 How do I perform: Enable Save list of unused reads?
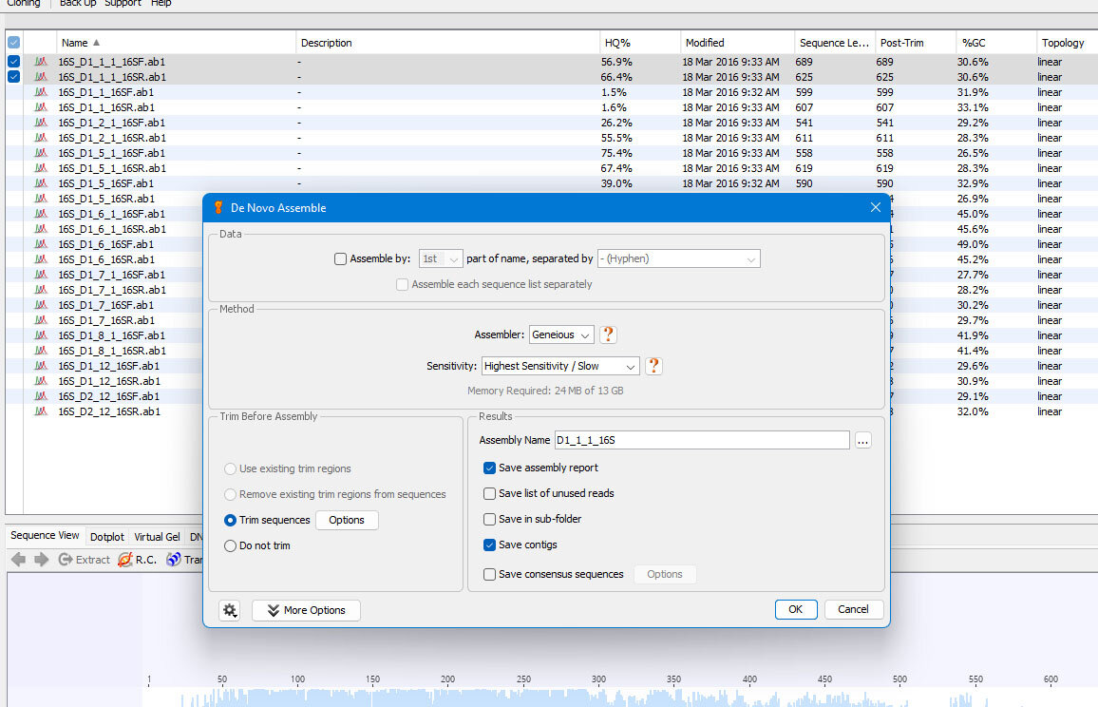pyautogui.click(x=489, y=494)
